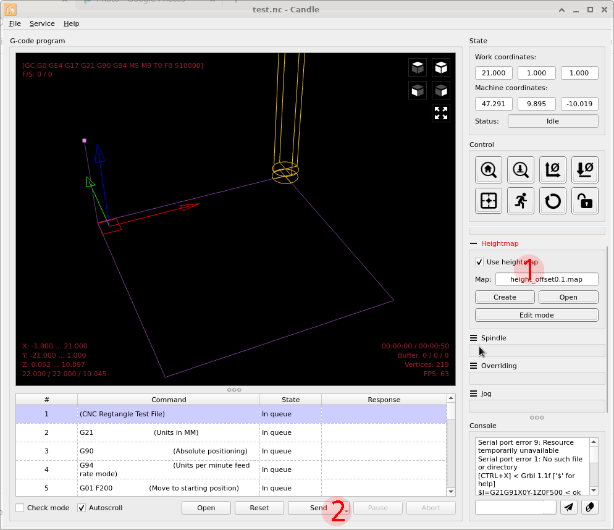Screen dimensions: 614x530
Task: Zero the Z axis with the zero icon
Action: click(585, 170)
